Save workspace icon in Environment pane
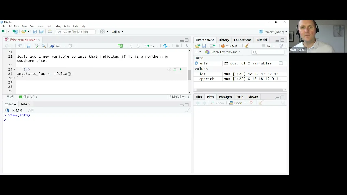Viewport: 347px width, 195px height. click(x=204, y=46)
